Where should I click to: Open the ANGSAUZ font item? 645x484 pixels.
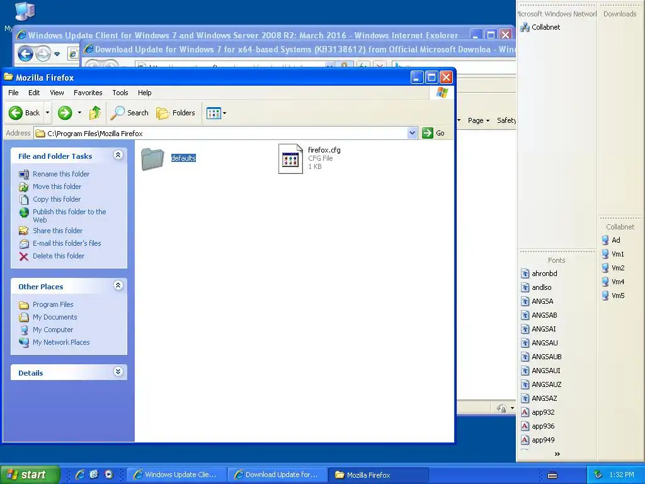point(541,385)
